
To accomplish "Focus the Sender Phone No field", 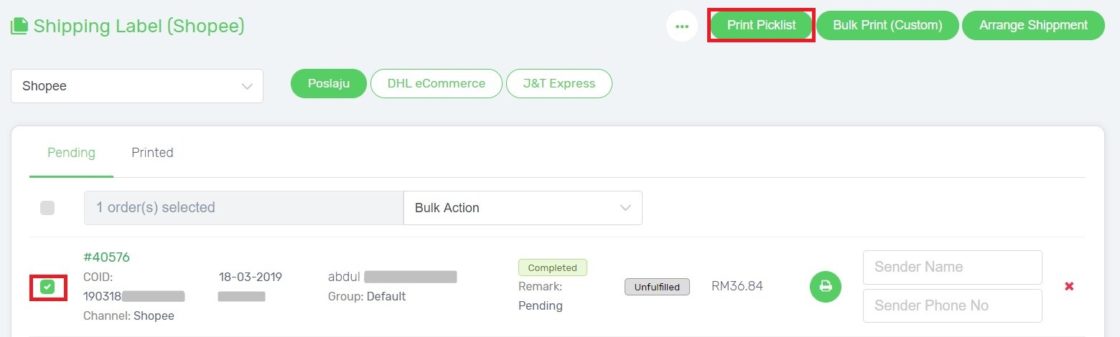I will click(x=952, y=306).
